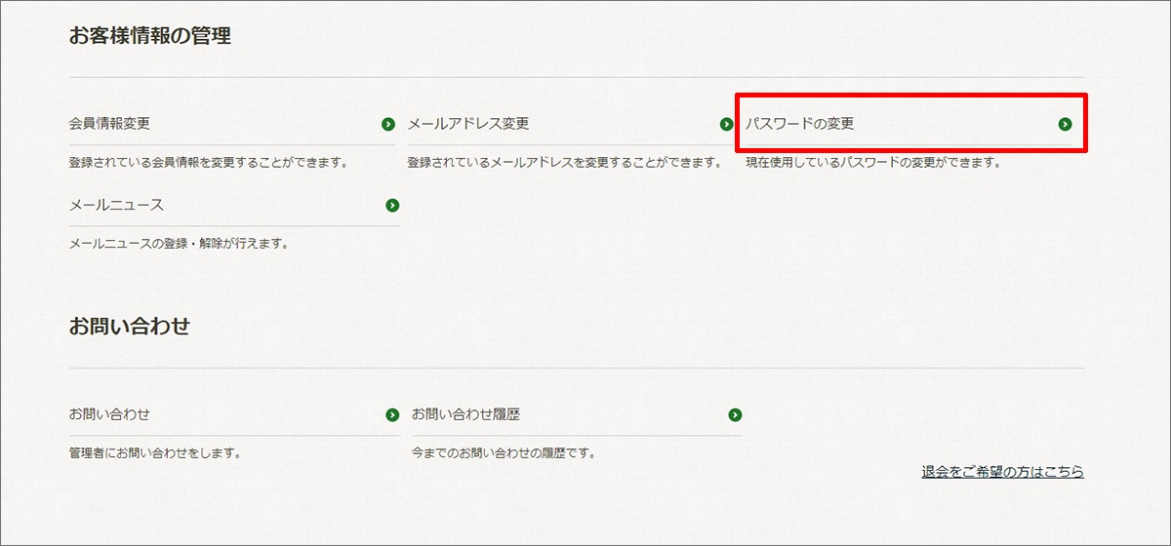
Task: Click the お客様情報の管理 section heading
Action: click(149, 37)
